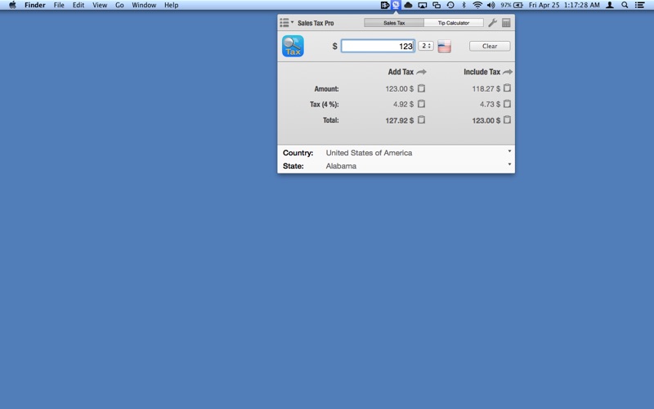
Task: Click the US flag icon
Action: point(444,46)
